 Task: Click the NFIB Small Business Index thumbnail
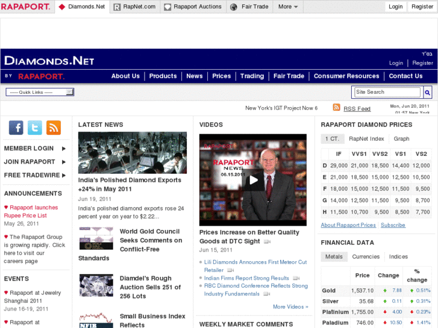point(96,320)
